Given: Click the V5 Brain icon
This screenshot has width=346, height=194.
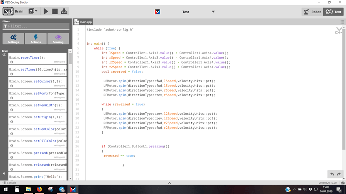Looking at the screenshot, I should pos(8,11).
